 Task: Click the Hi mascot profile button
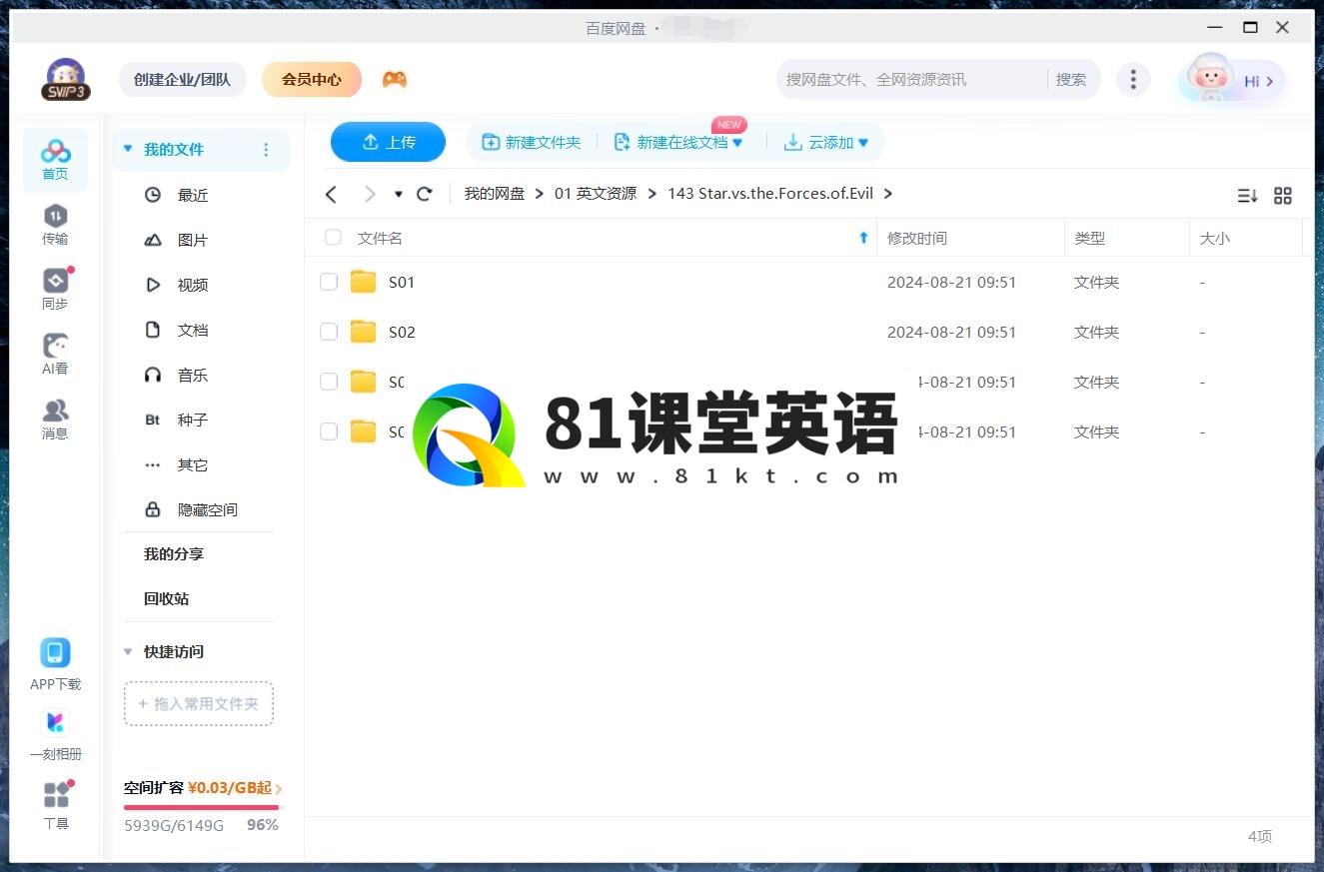[x=1232, y=81]
